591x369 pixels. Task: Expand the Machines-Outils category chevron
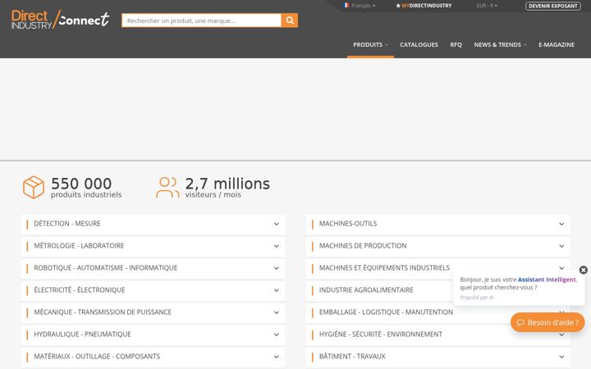561,224
